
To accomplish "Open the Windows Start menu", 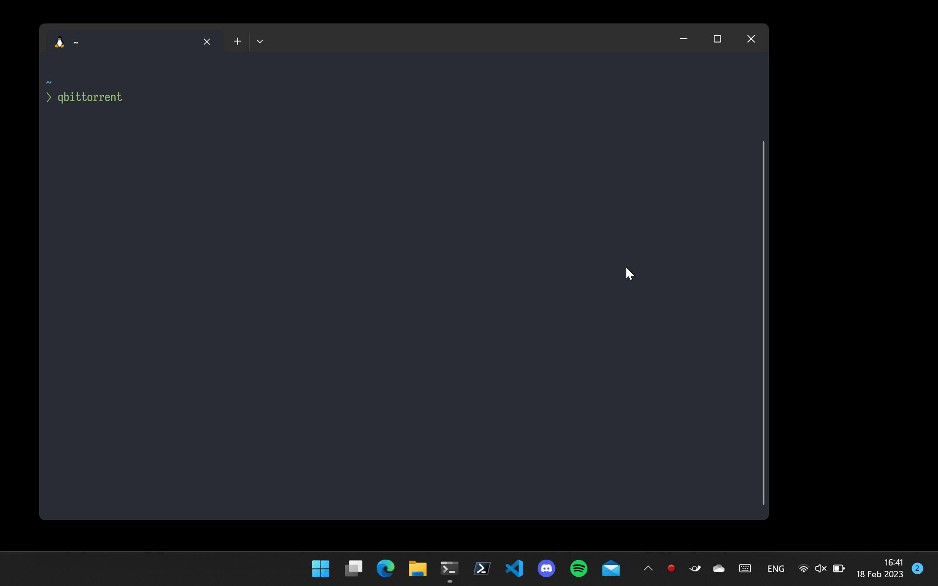I will tap(320, 568).
